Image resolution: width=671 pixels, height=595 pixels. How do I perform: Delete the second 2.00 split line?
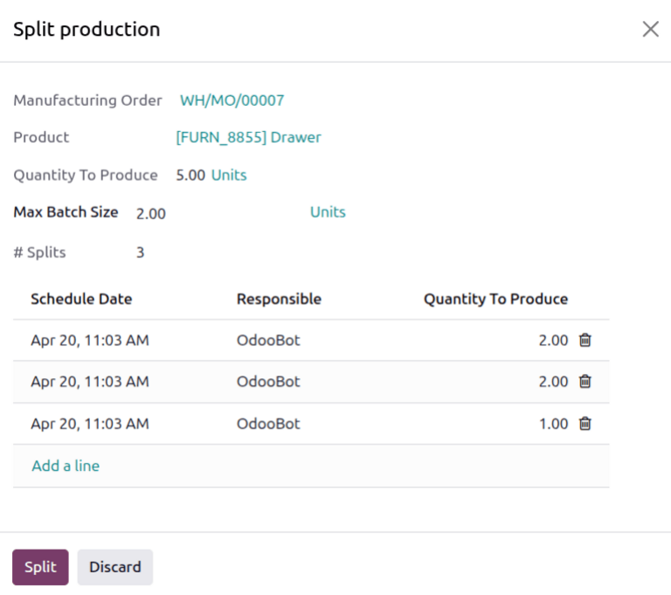tap(585, 382)
